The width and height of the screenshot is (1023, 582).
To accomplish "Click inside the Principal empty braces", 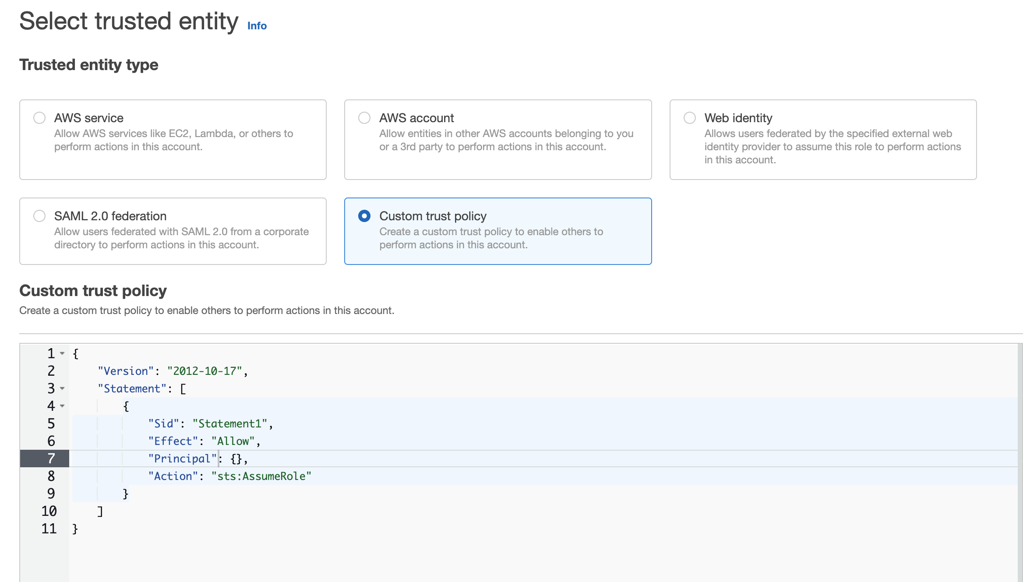I will coord(236,459).
